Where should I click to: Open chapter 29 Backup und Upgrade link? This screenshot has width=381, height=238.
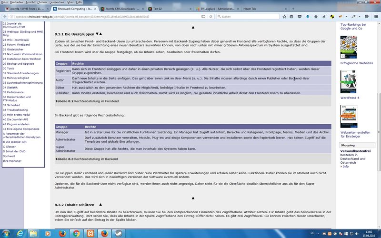(19, 64)
